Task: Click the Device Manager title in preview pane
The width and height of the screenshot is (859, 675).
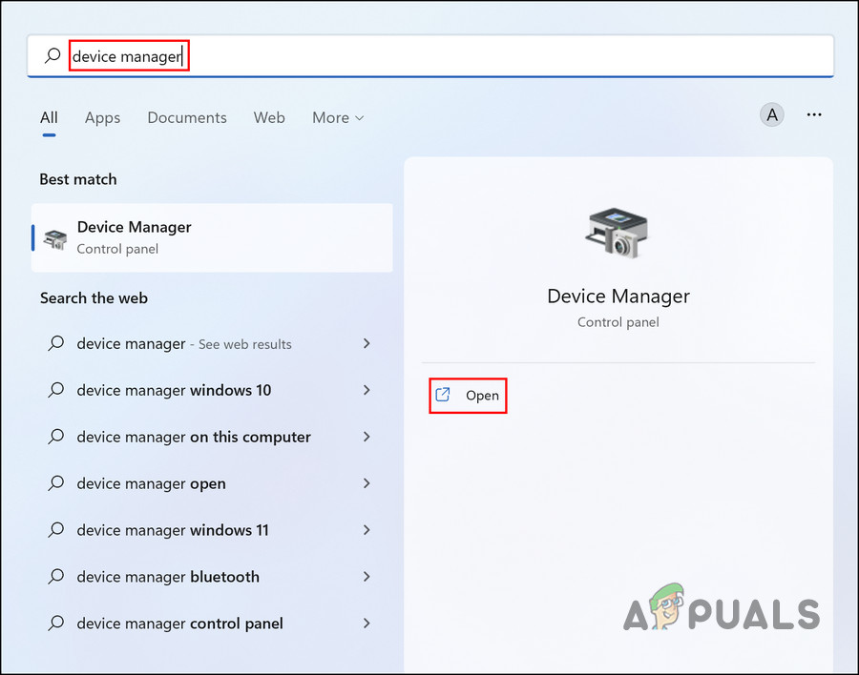Action: point(618,297)
